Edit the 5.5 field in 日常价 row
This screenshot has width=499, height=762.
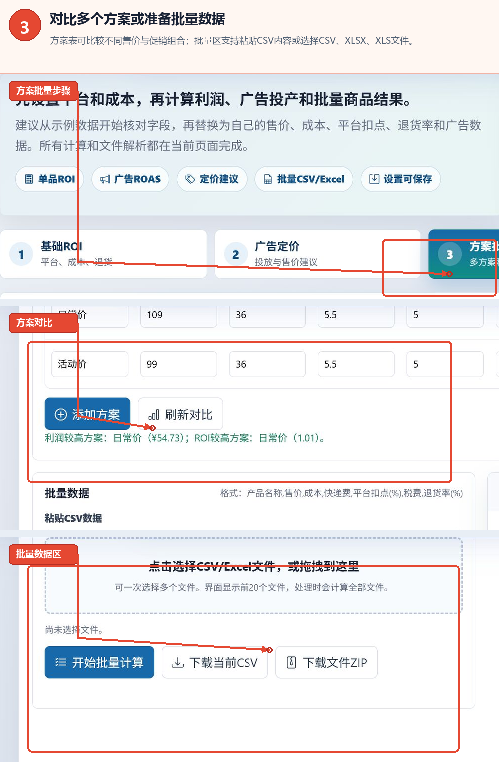pos(356,316)
